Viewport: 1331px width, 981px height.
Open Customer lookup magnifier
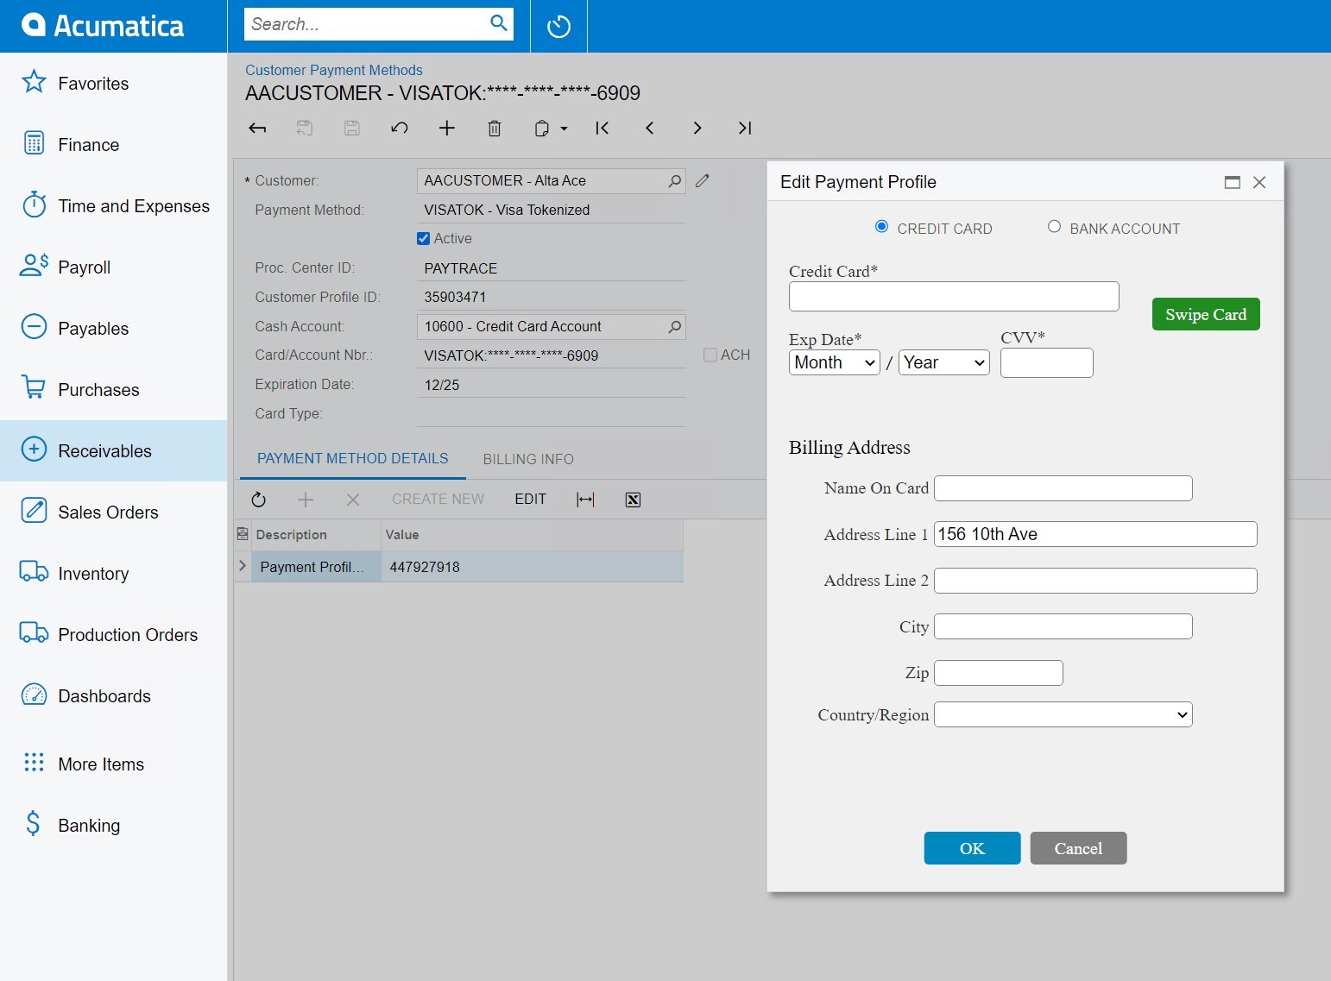[x=674, y=181]
